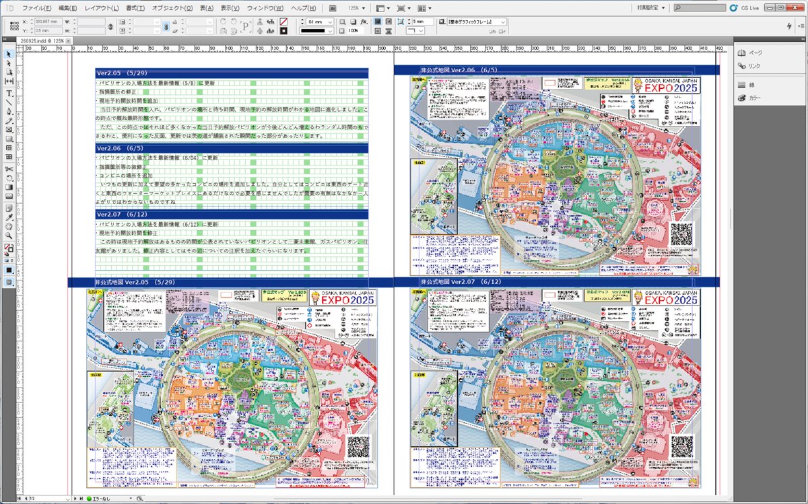Toggle the screen view mode at toolbox bottom
This screenshot has width=808, height=504.
9,281
